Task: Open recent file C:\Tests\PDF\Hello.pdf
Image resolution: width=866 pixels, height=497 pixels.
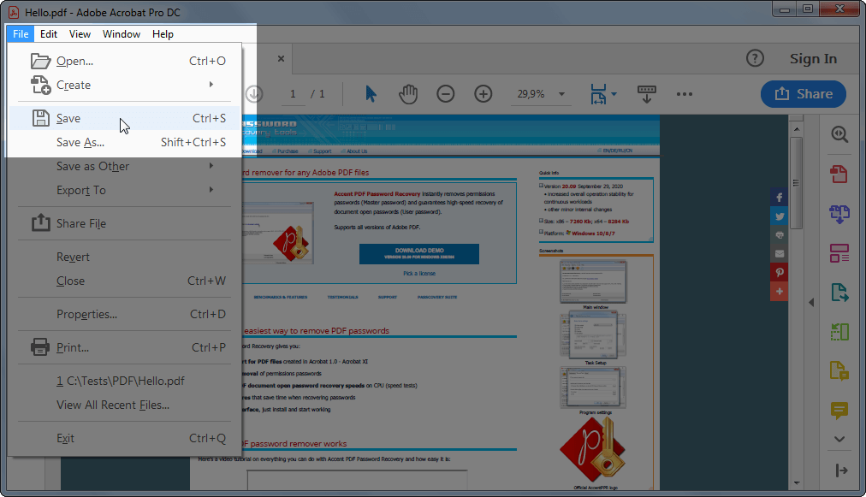Action: click(x=125, y=381)
